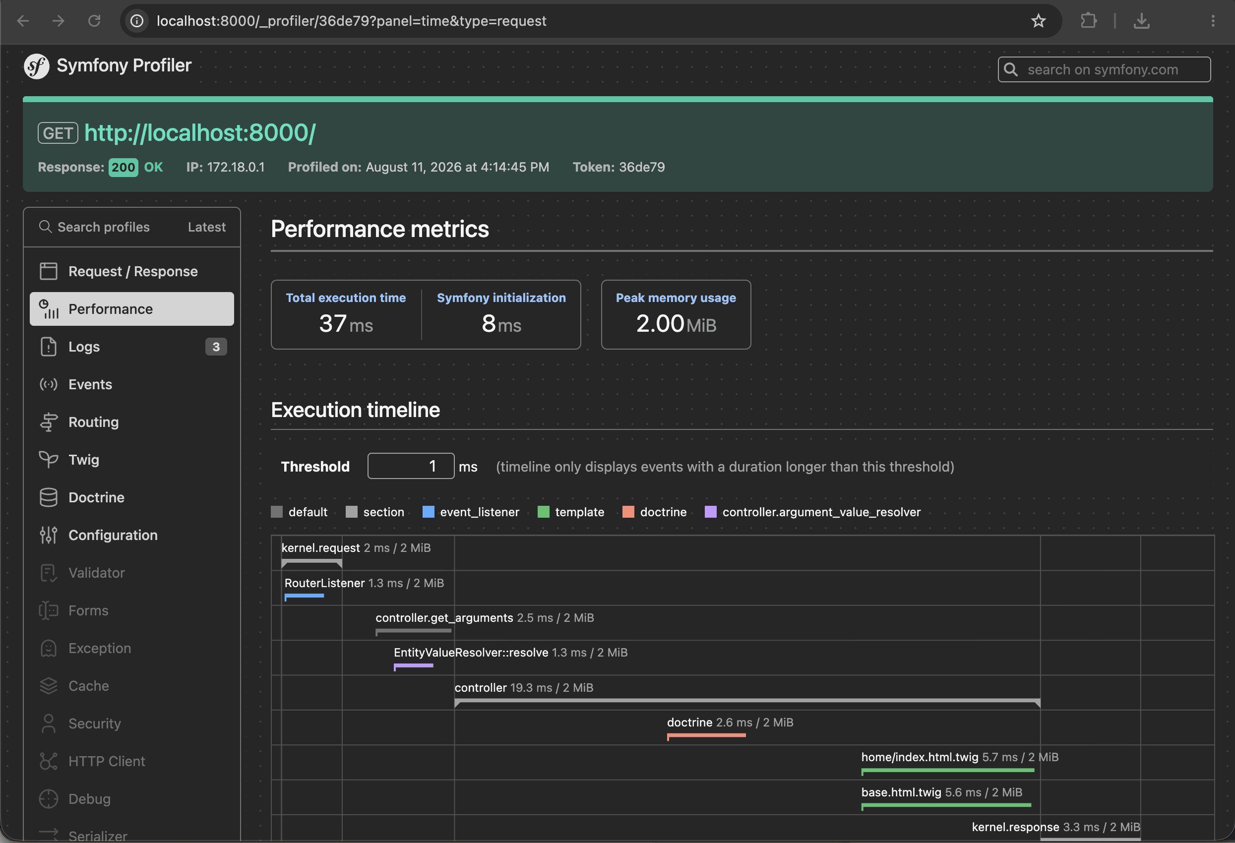Screen dimensions: 1235x843
Task: Click the controller 19.3 ms timeline bar
Action: (747, 702)
